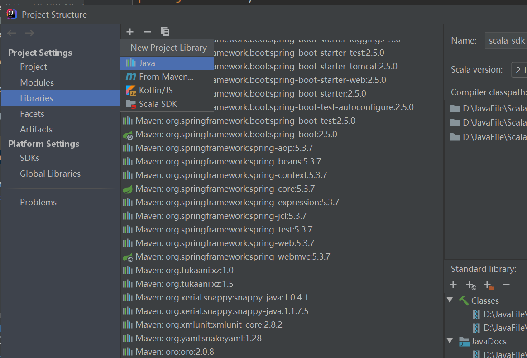Click IntelliJ IDEA logo in title bar
Screen dimensions: 527x358
click(12, 14)
